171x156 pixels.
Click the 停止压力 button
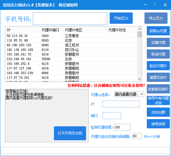[156, 18]
